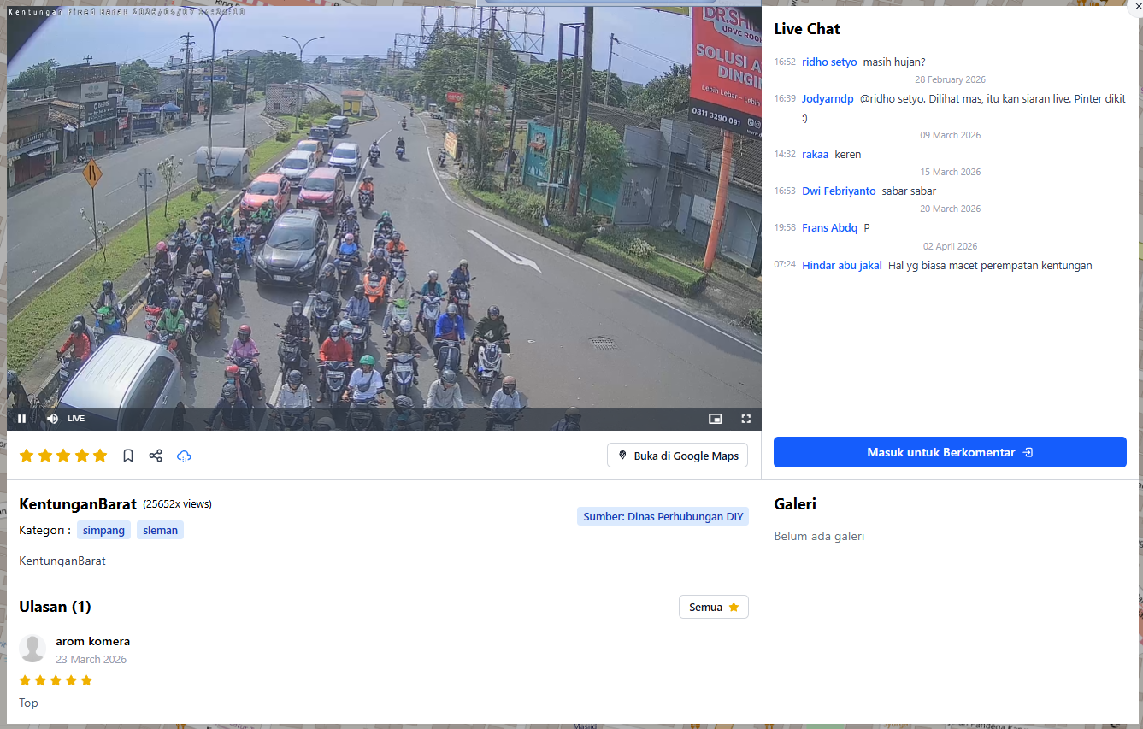Open location in Google Maps
Screen dimensions: 1143x729
[x=677, y=456]
